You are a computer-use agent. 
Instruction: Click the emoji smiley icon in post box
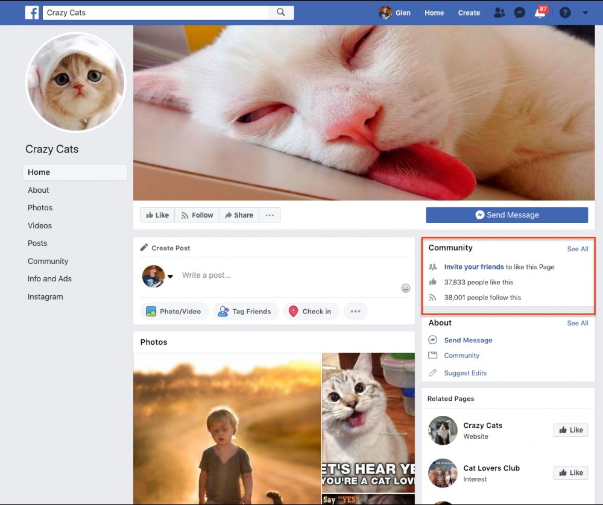[x=405, y=288]
